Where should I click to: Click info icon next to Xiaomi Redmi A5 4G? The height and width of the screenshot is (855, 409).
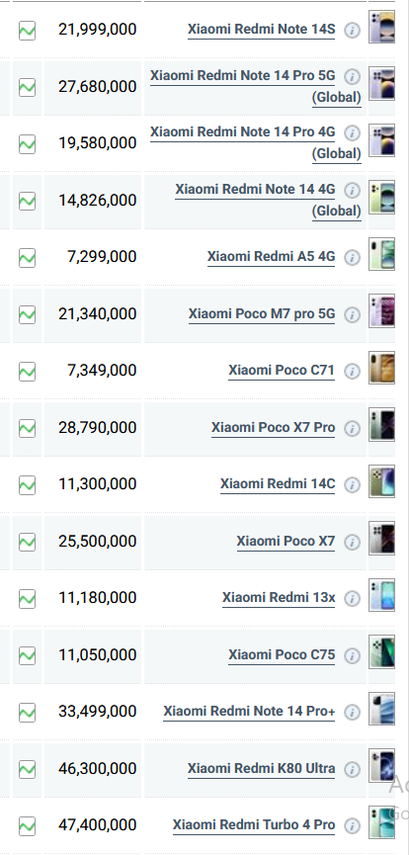pyautogui.click(x=353, y=258)
